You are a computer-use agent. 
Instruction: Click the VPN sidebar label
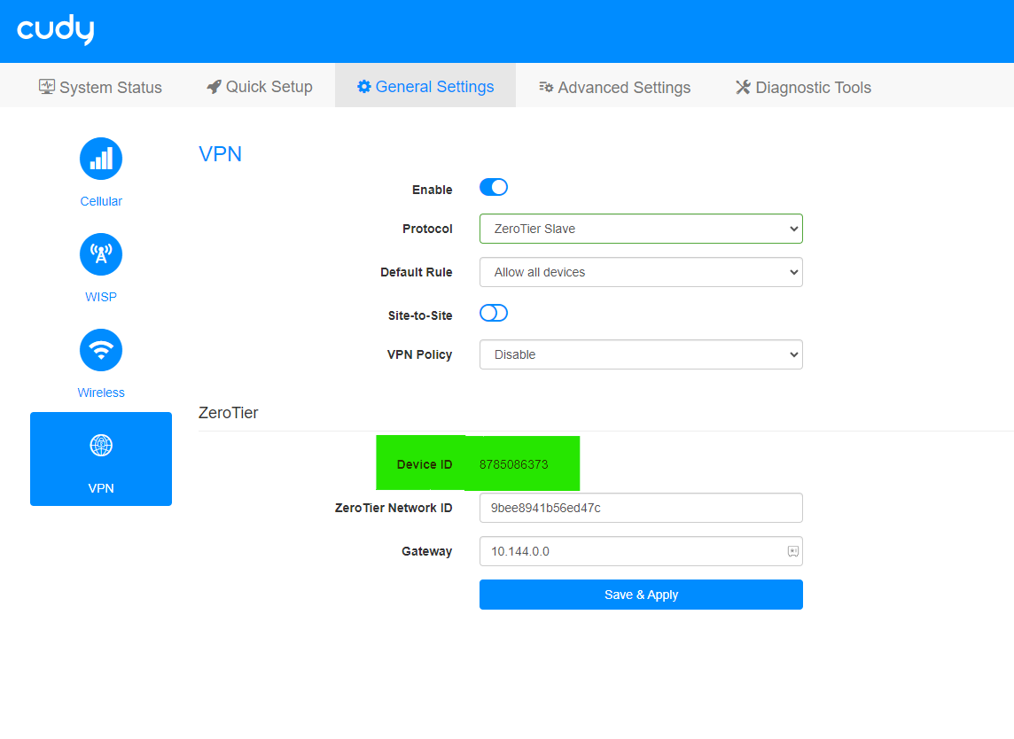pos(101,488)
